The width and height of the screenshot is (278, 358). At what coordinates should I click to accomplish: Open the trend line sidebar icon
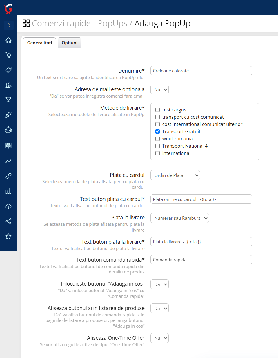pos(8,161)
